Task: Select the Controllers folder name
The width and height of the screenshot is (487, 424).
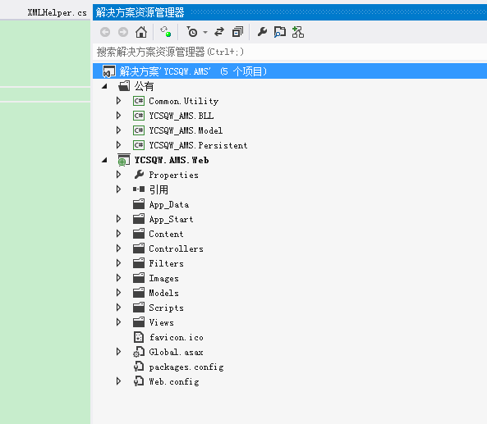Action: (x=176, y=248)
